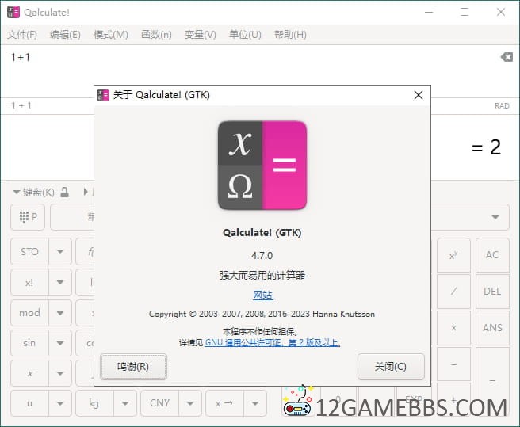The image size is (520, 427).
Task: Click the STO store button
Action: (29, 252)
